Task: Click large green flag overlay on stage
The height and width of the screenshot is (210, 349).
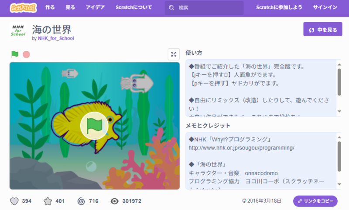Action: 94,126
